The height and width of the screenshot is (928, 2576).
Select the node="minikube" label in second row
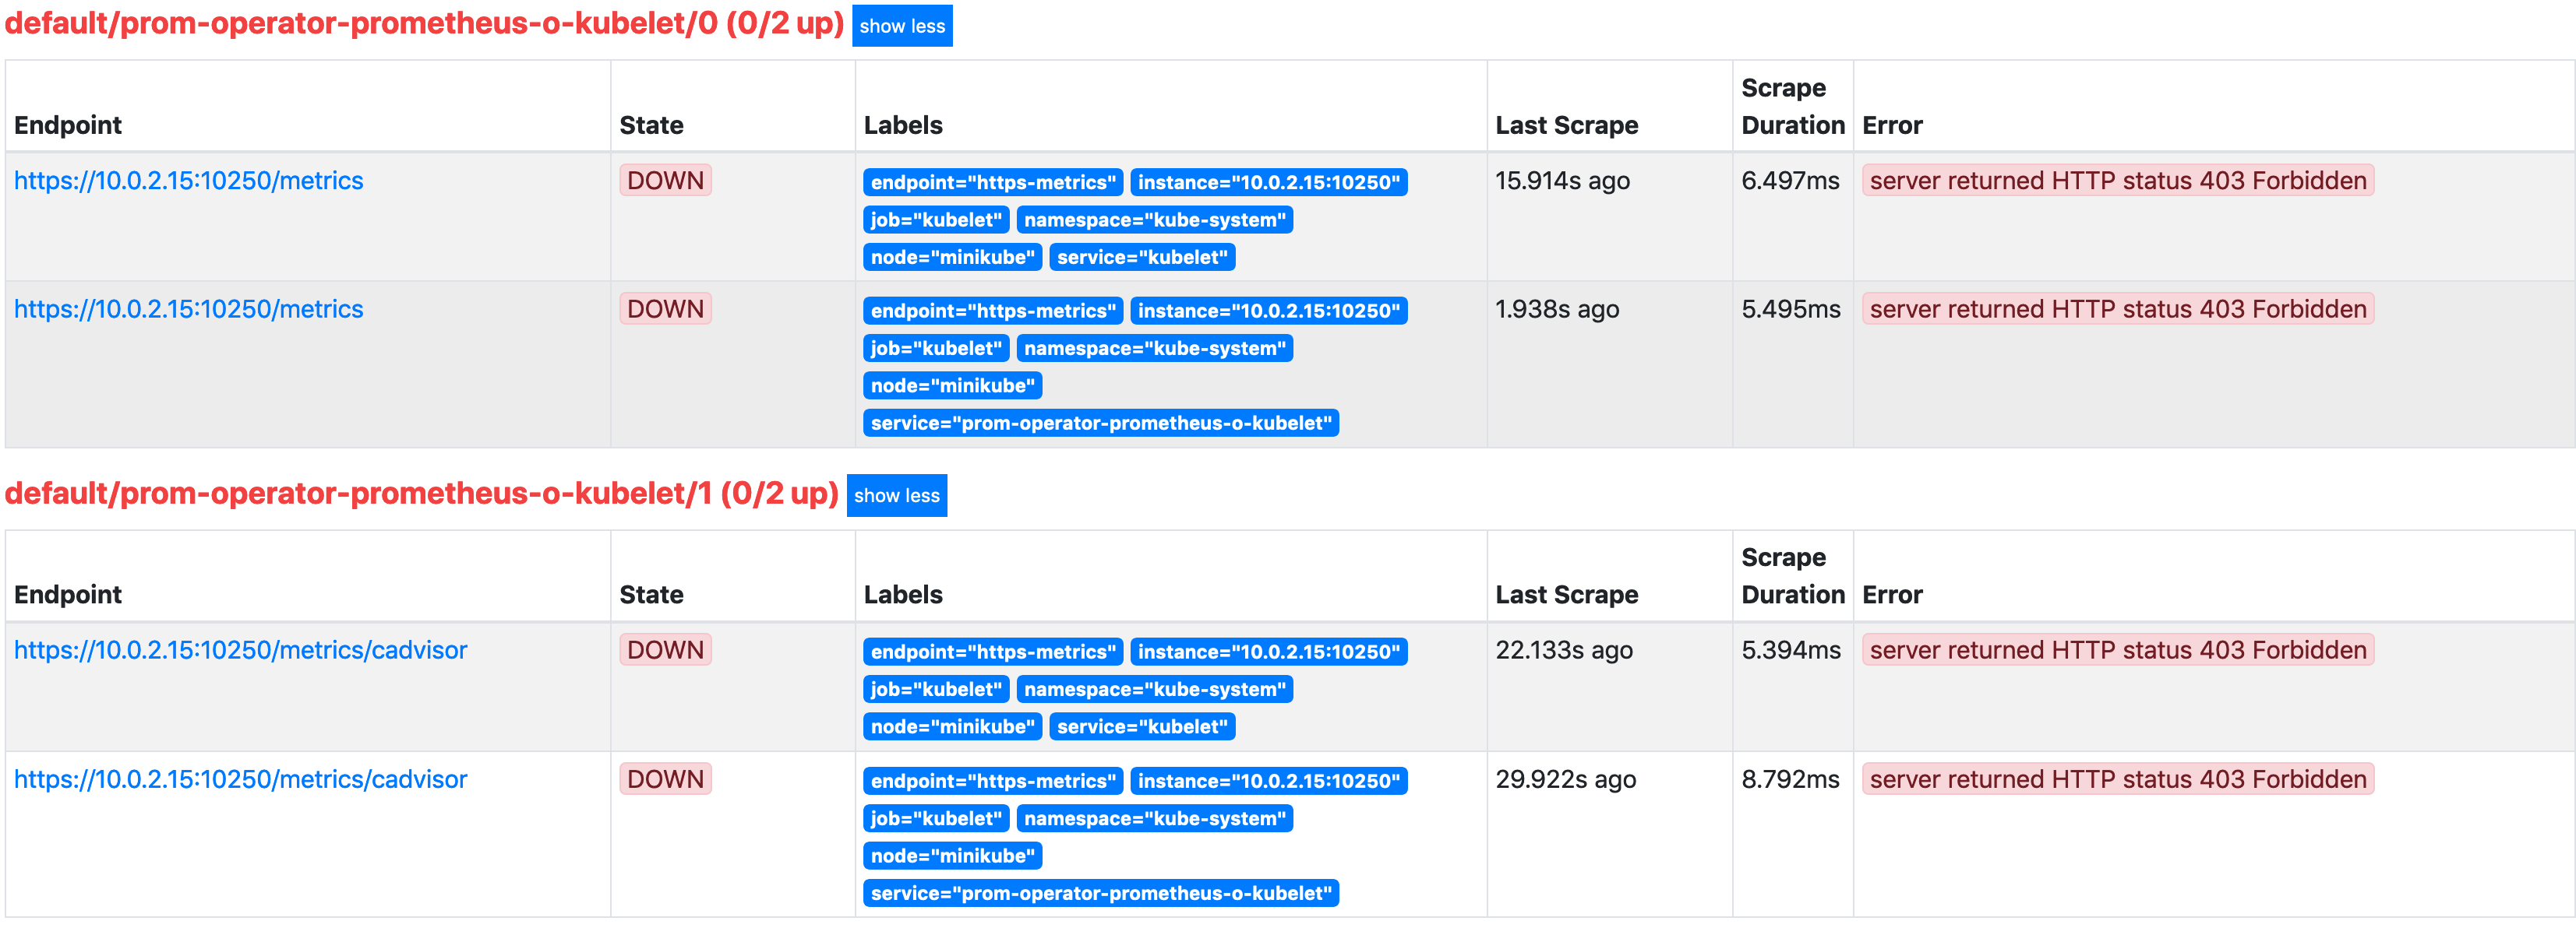[951, 385]
